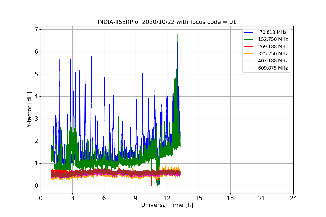Click x-axis tick label 18
This screenshot has width=326, height=217.
(x=230, y=198)
